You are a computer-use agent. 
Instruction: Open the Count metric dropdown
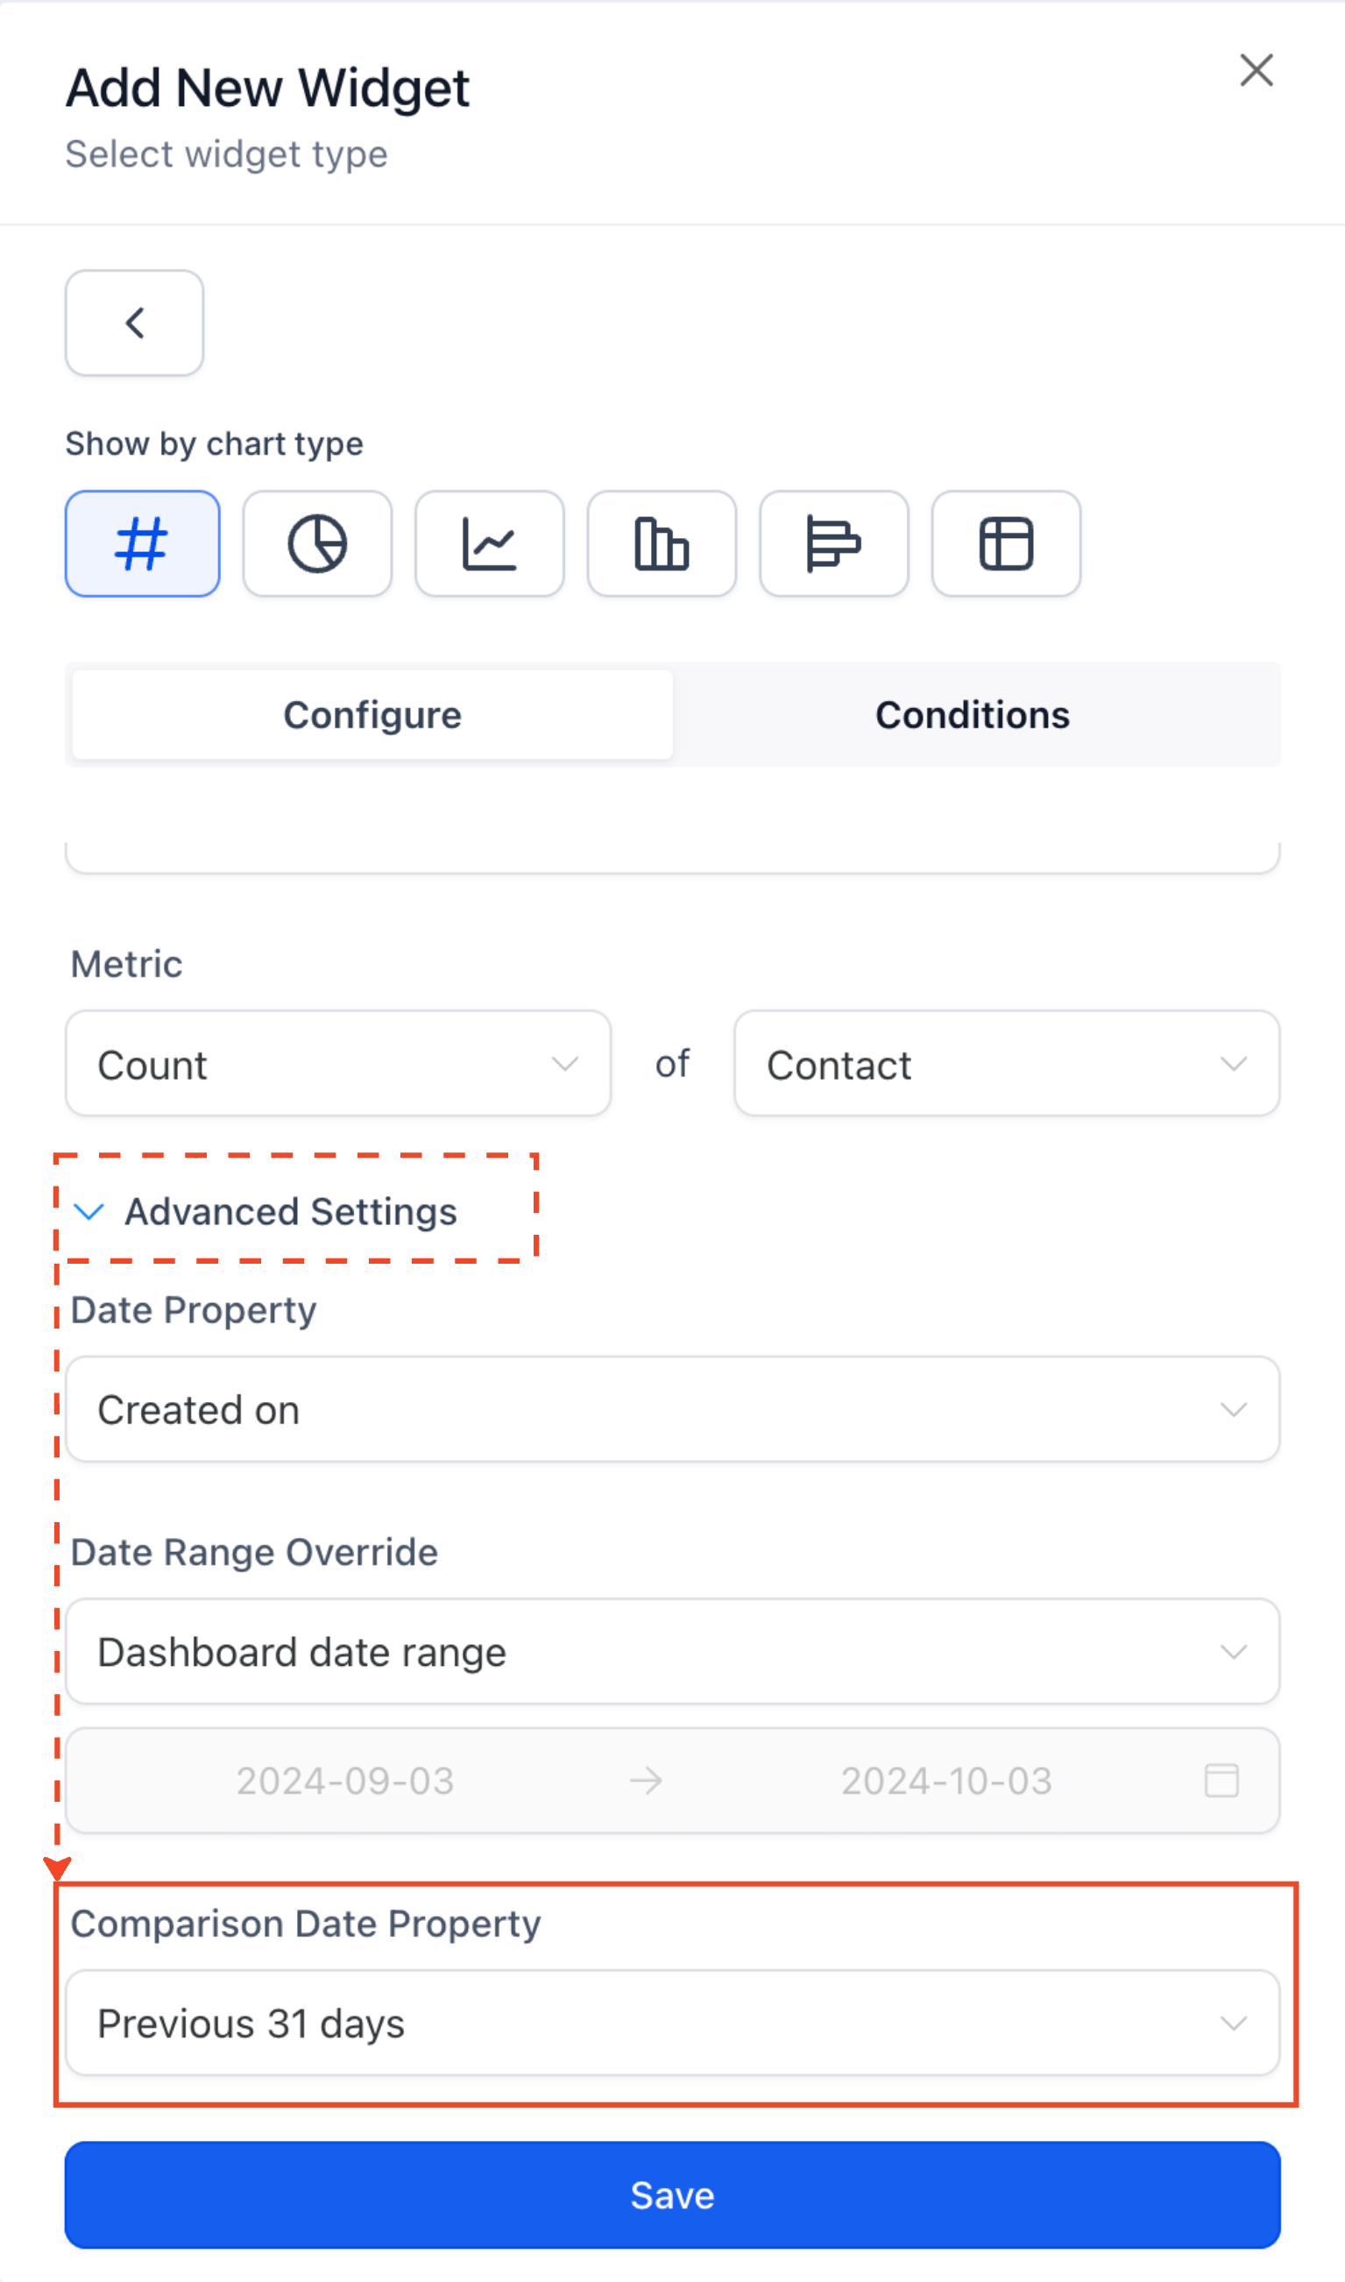coord(338,1064)
